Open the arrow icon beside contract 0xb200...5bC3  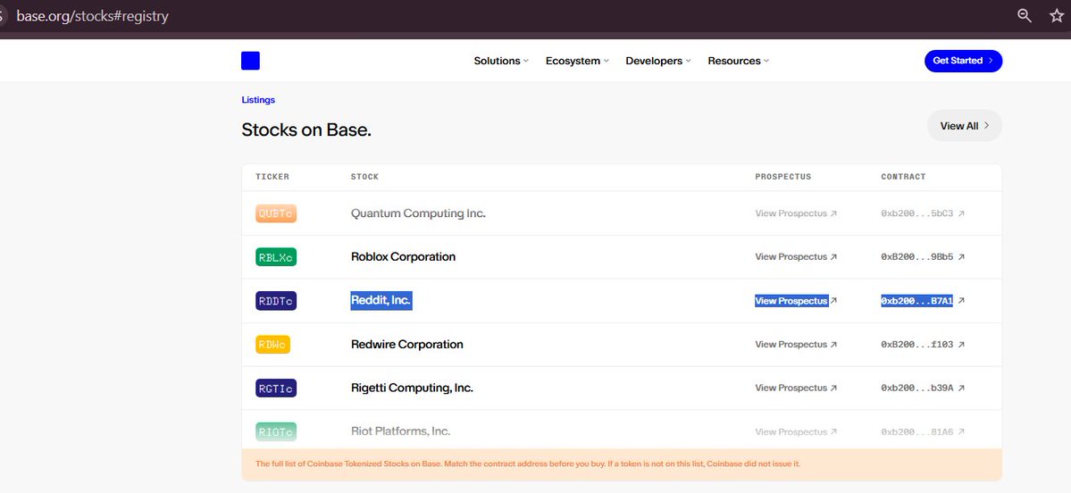(x=961, y=213)
